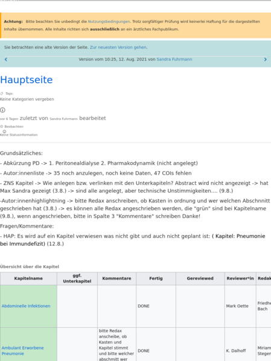Viewport: 271px width, 361px height.
Task: Click the status icon above Keine Statusinformation
Action: coord(4,131)
